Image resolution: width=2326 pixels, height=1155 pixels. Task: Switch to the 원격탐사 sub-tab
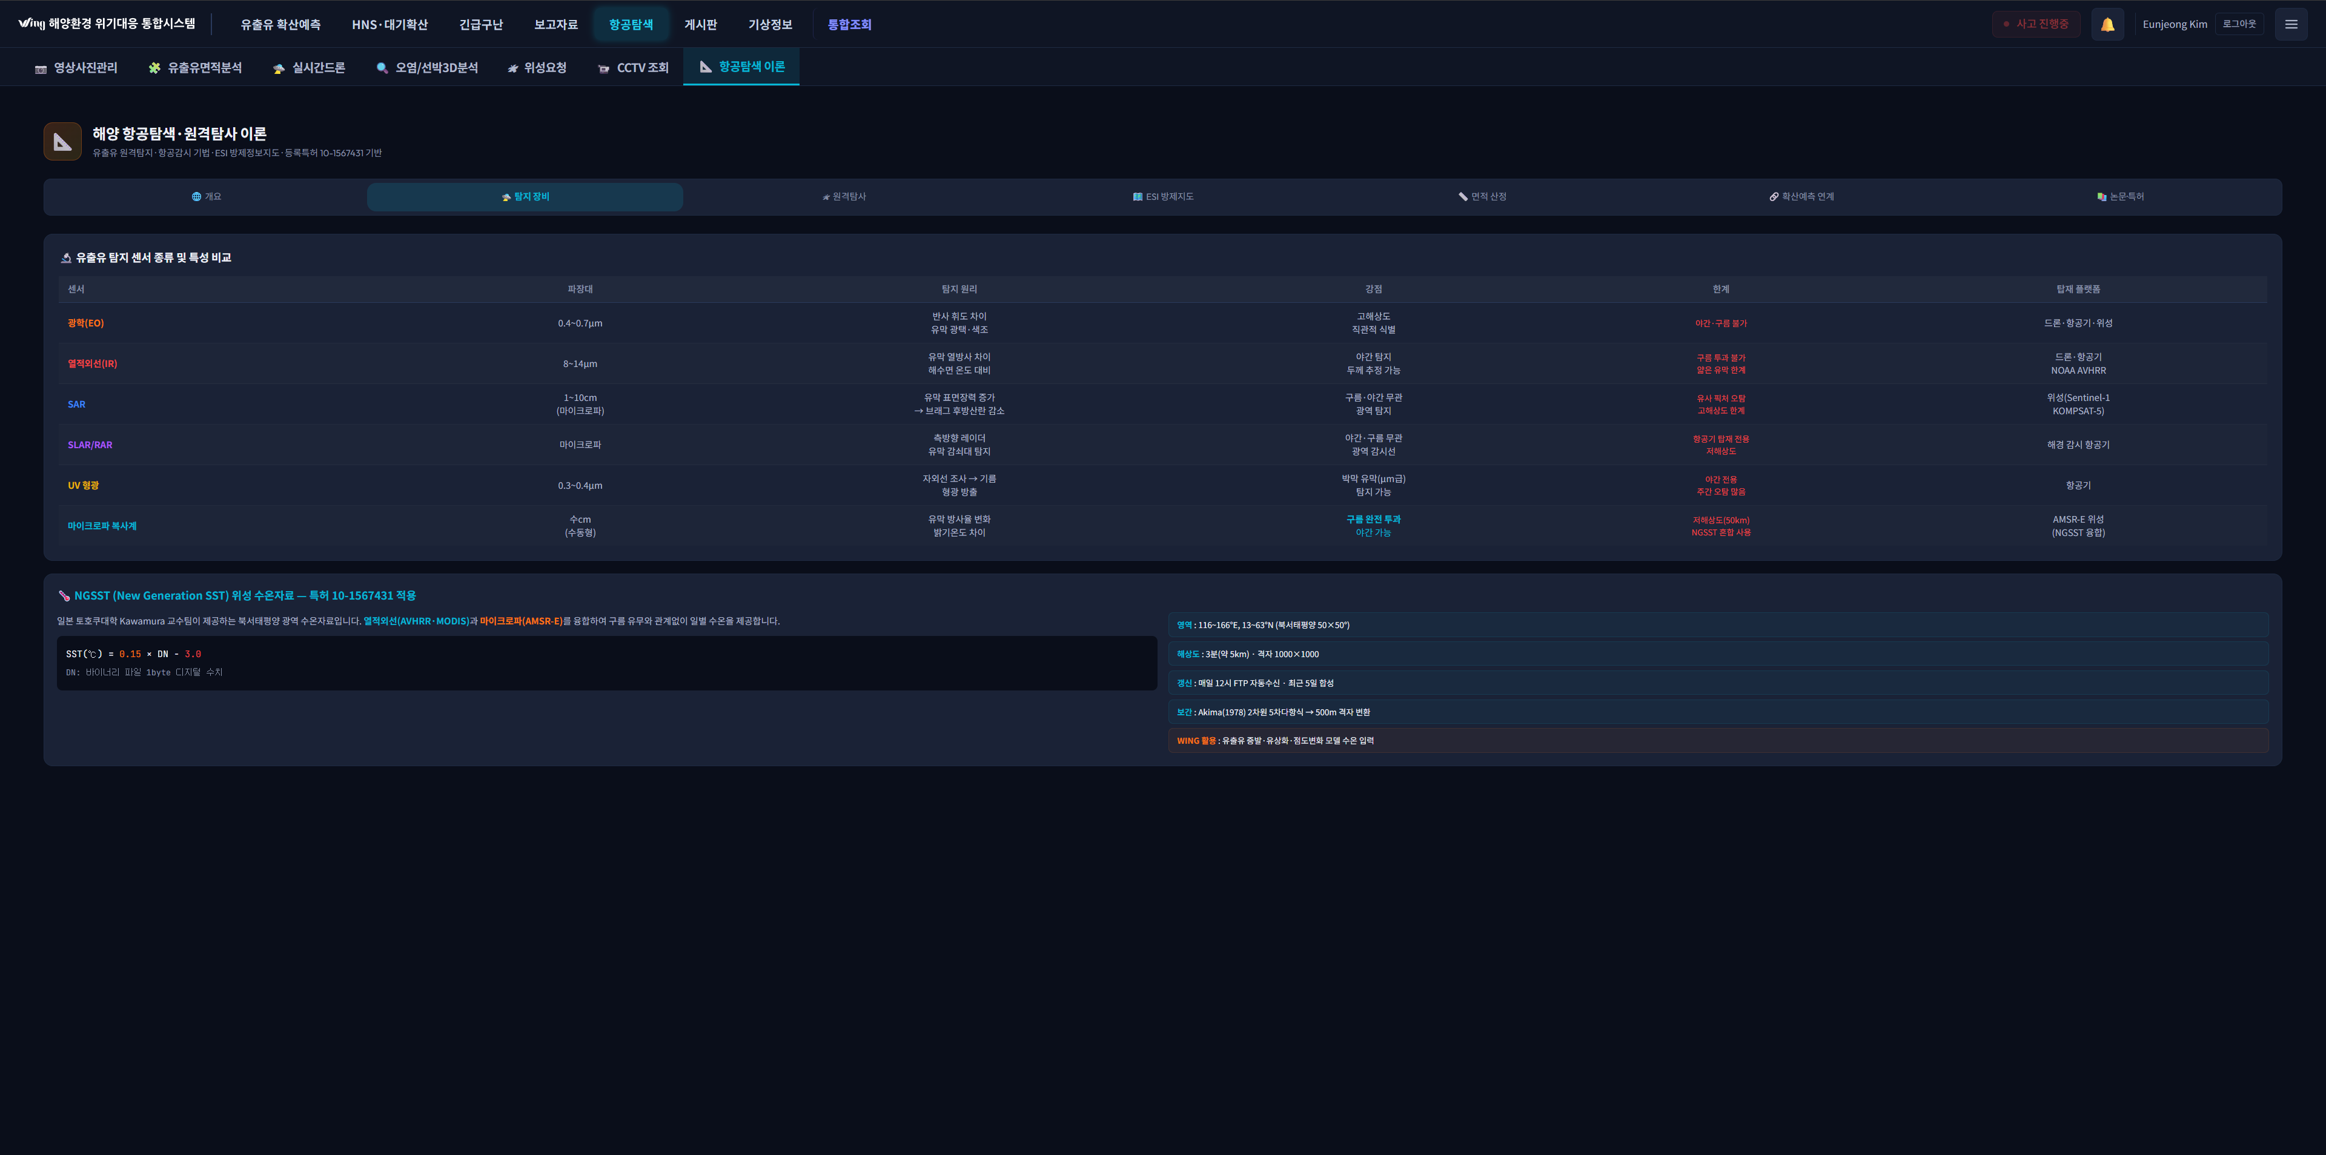coord(843,197)
